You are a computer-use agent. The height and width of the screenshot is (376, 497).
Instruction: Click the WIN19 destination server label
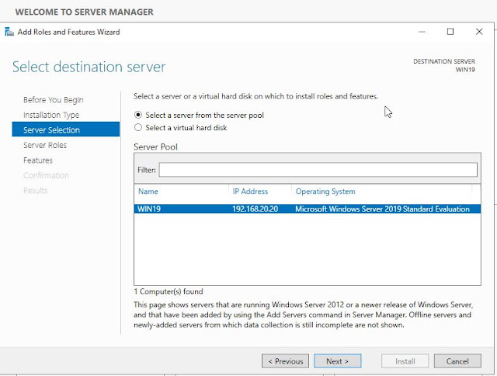(465, 70)
